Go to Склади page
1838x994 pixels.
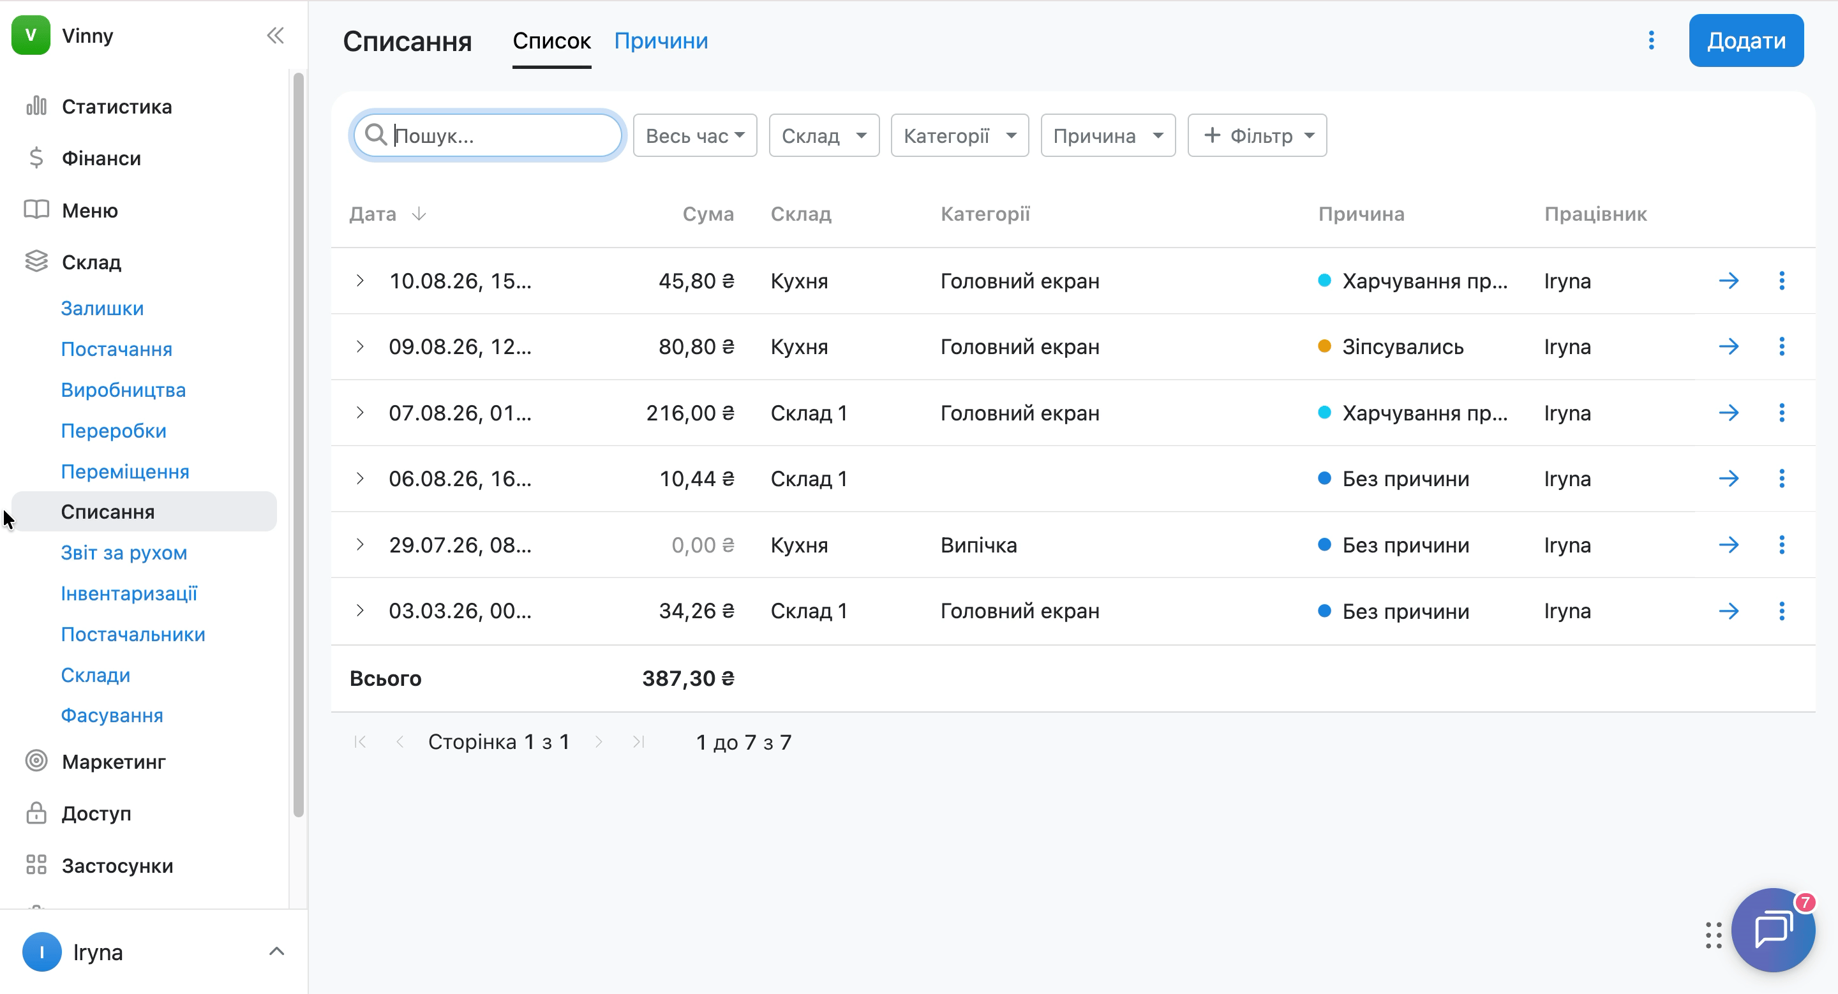[96, 674]
